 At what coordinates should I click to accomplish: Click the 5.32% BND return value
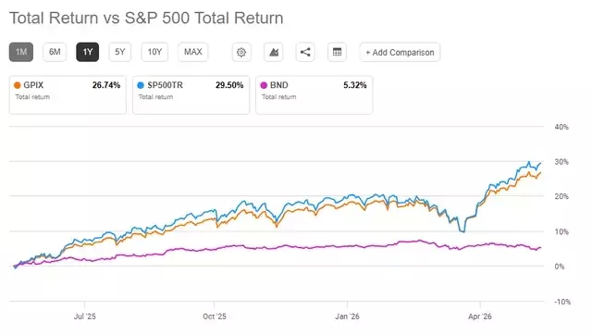coord(355,85)
